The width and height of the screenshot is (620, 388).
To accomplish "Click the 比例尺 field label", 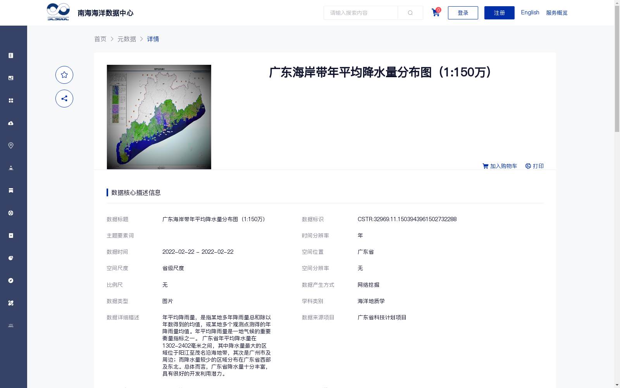I will (x=115, y=285).
